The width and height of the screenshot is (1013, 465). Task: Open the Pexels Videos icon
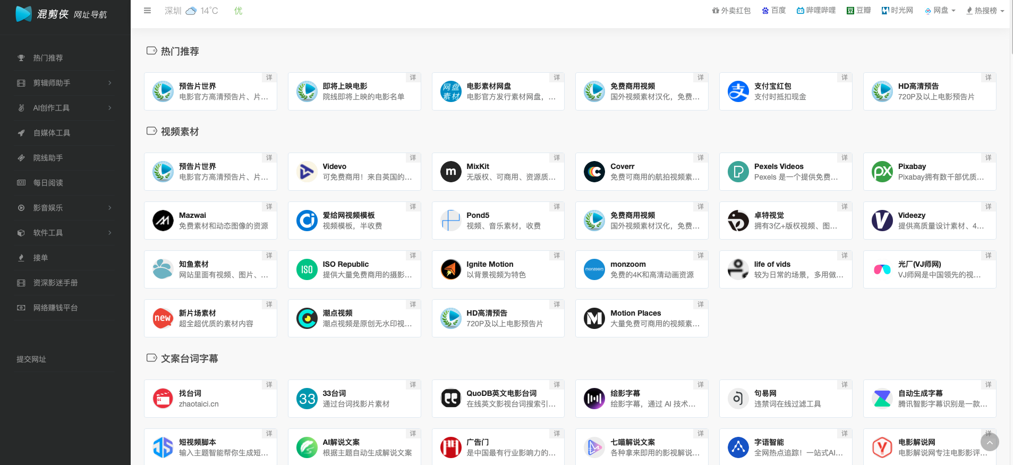click(x=738, y=172)
